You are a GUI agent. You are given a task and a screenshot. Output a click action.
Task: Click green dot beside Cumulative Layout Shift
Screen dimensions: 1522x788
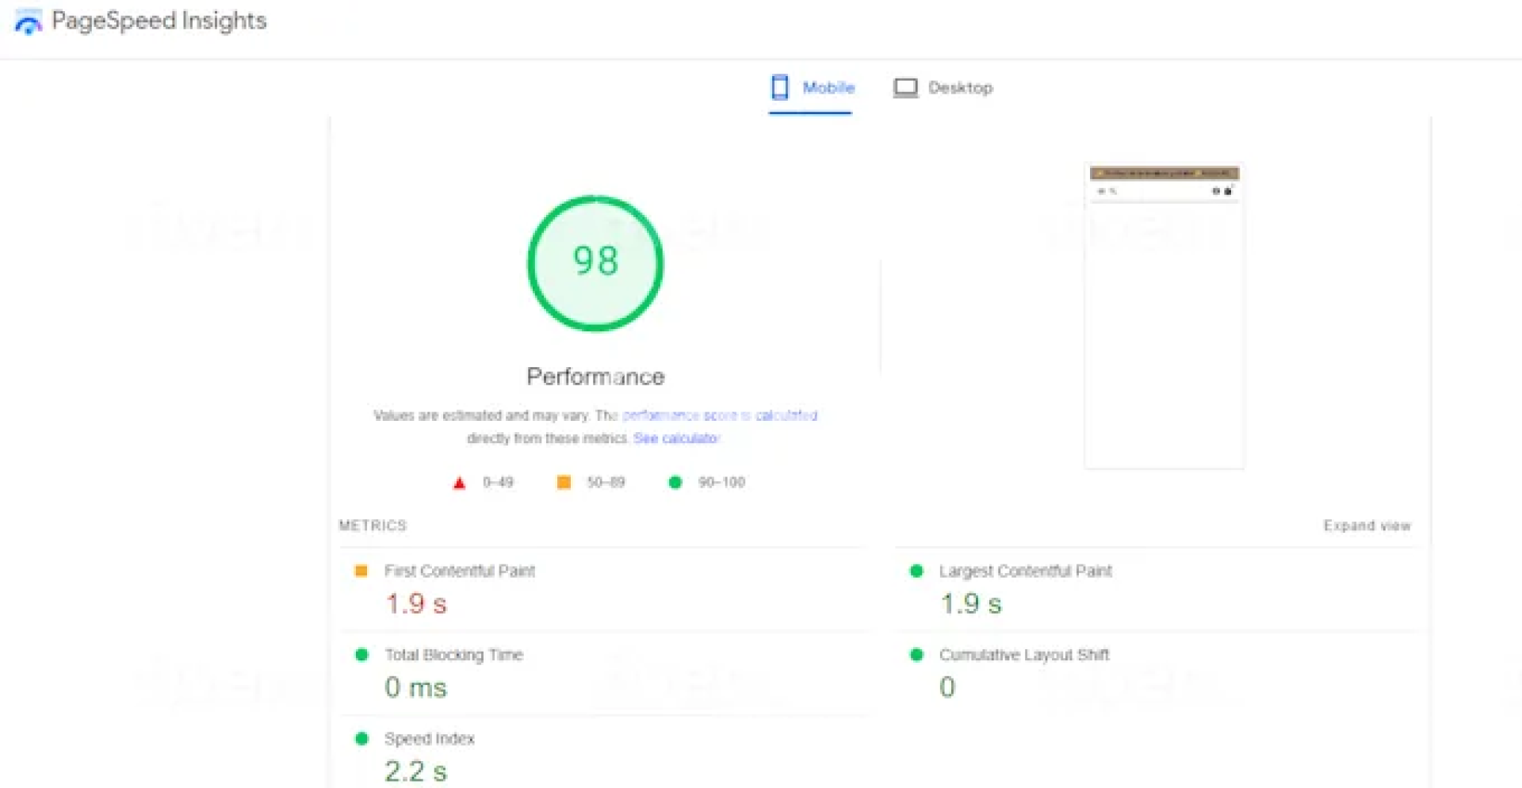click(916, 655)
